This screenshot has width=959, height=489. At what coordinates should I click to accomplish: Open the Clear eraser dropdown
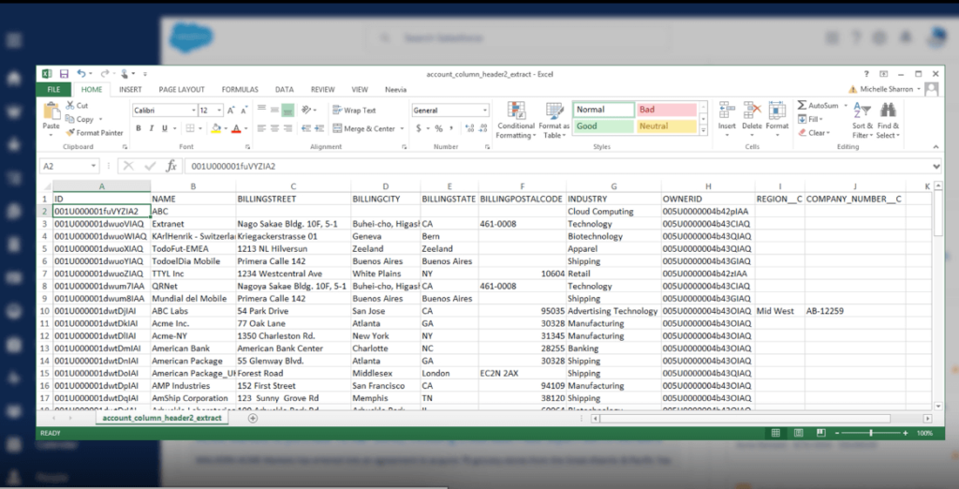click(x=814, y=133)
